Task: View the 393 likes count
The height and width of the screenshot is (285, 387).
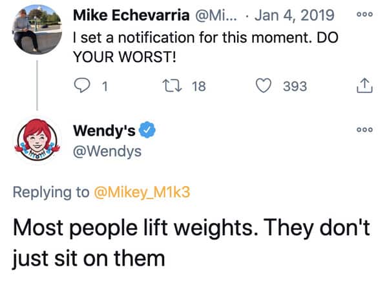Action: (295, 86)
